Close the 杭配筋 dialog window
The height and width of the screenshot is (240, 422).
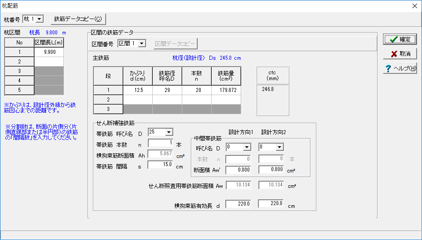(x=415, y=6)
